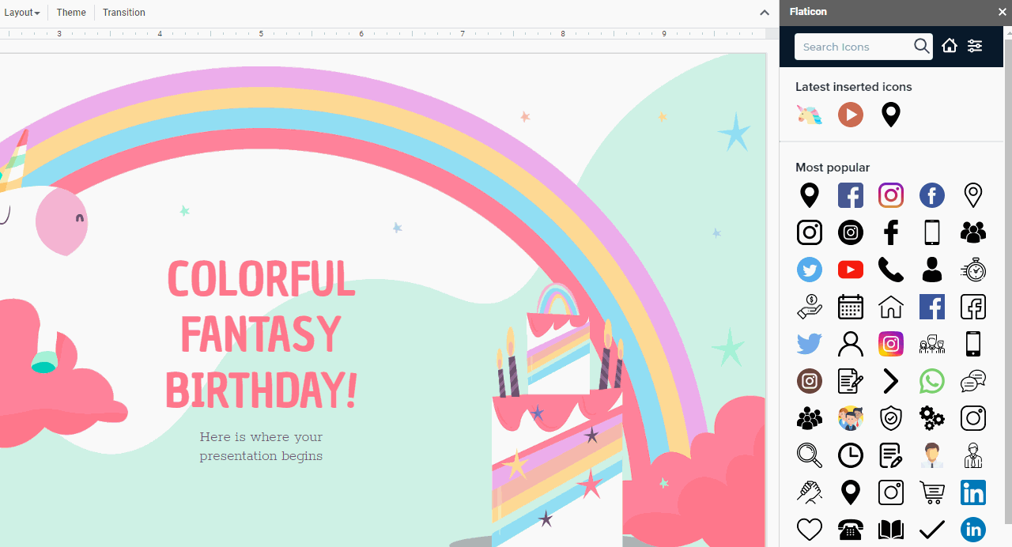This screenshot has width=1012, height=547.
Task: Insert the unicorn icon from latest inserted
Action: (810, 115)
